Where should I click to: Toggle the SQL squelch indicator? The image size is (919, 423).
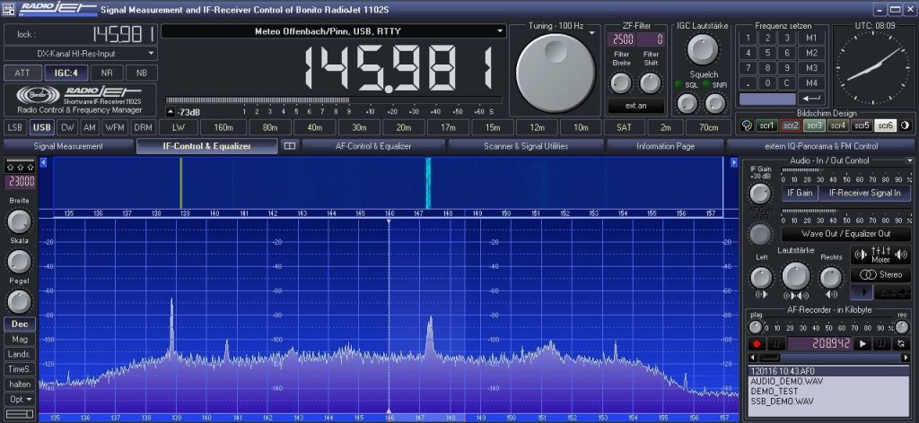click(x=679, y=84)
